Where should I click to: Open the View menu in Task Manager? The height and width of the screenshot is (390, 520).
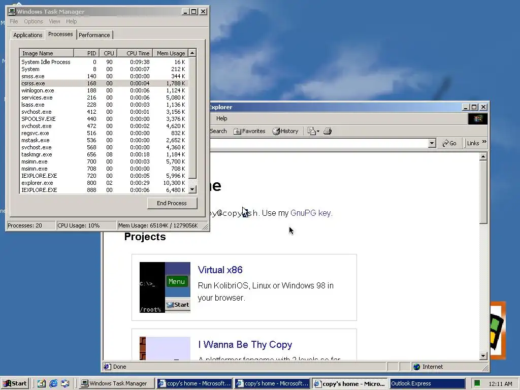(54, 21)
